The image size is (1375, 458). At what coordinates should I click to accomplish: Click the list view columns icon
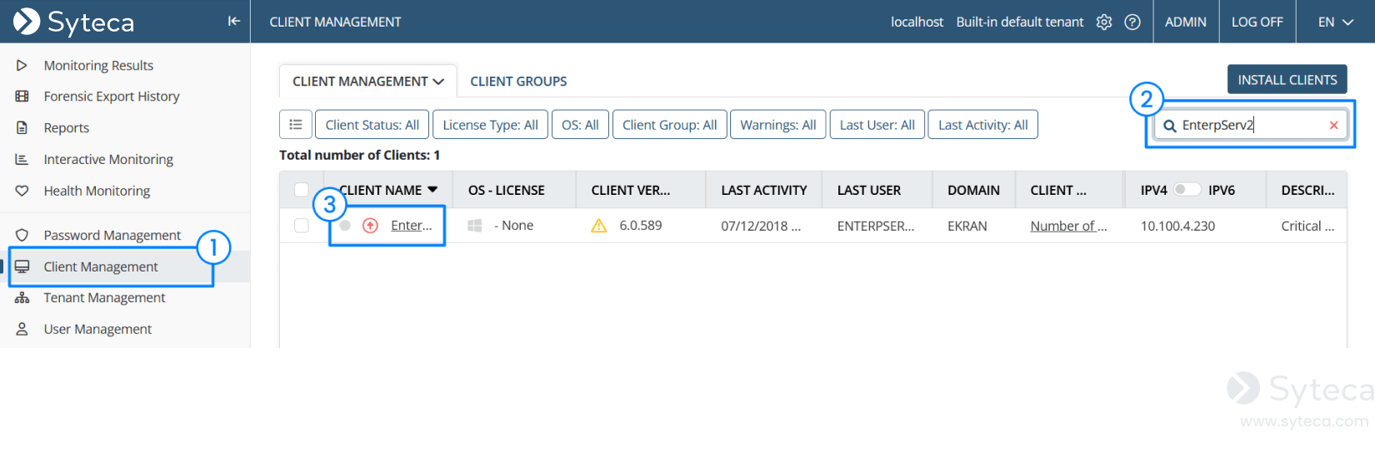click(295, 125)
